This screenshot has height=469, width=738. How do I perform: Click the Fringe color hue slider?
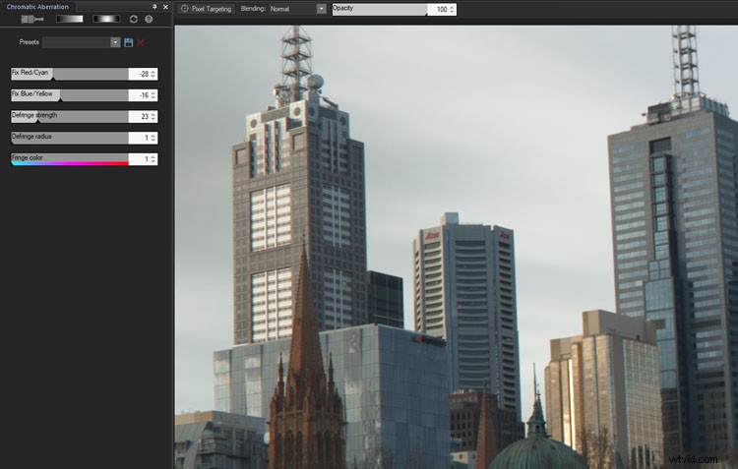coord(70,159)
